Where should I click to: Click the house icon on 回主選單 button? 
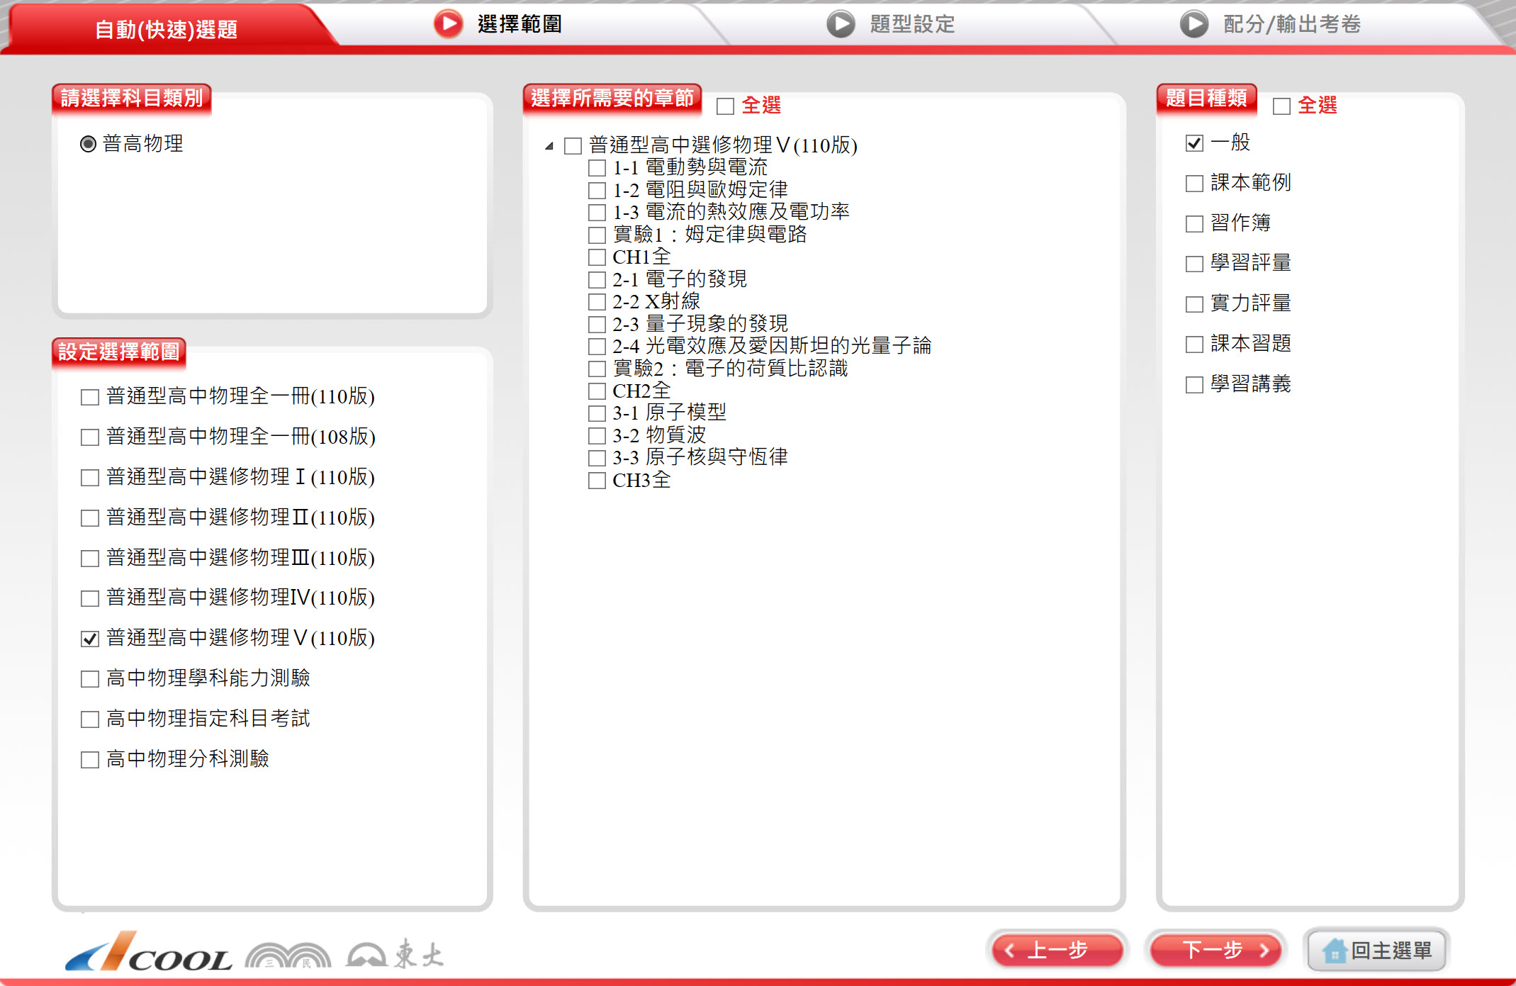coord(1334,951)
